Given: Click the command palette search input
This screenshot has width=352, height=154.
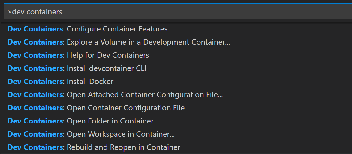Looking at the screenshot, I should 176,12.
